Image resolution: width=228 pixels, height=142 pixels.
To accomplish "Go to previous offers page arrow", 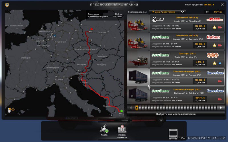I will [131, 108].
